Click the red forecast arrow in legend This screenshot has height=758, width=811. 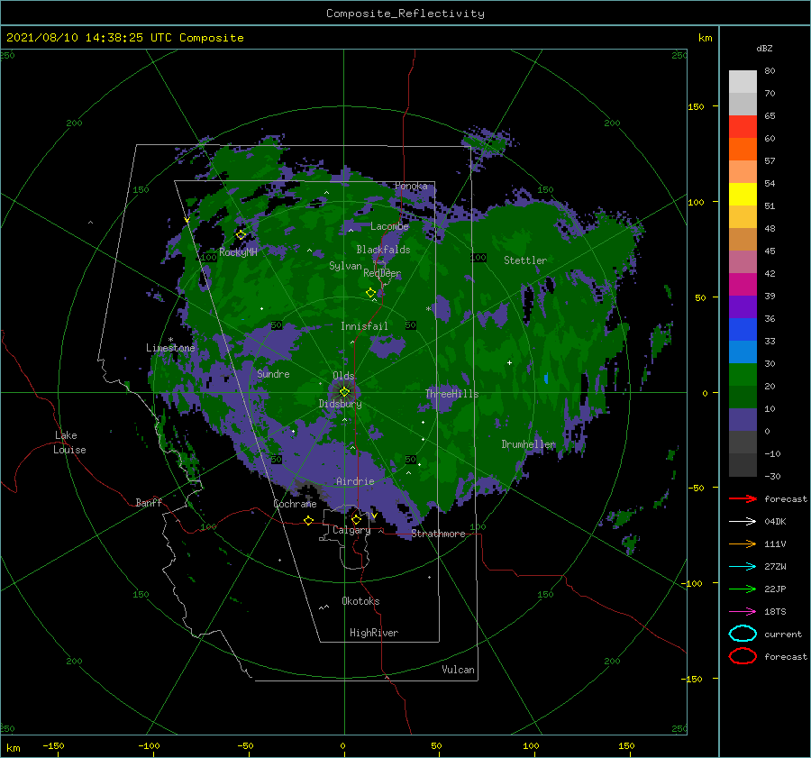click(743, 498)
